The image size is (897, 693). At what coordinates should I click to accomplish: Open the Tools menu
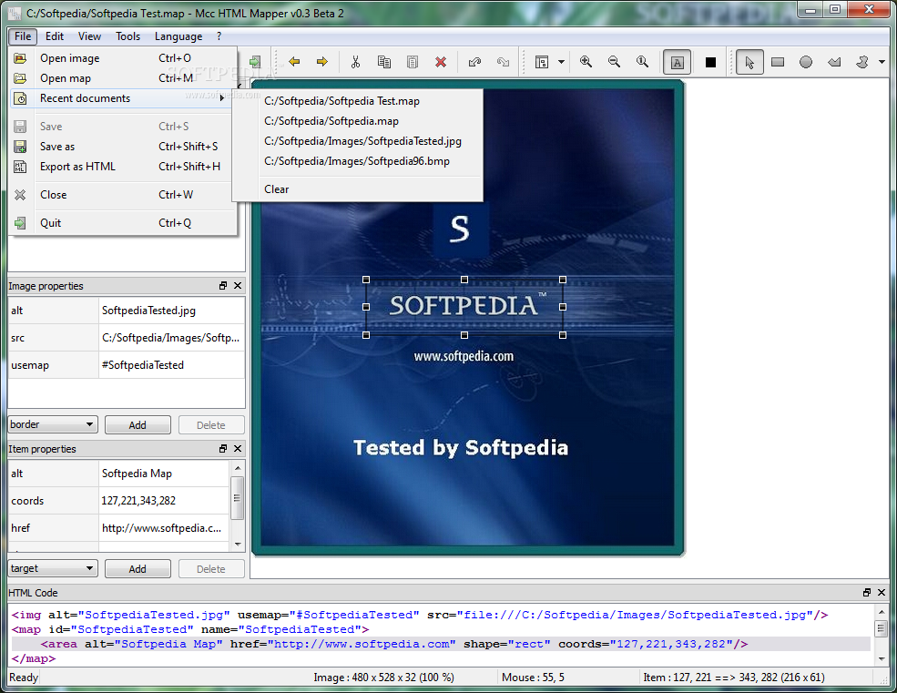coord(127,36)
